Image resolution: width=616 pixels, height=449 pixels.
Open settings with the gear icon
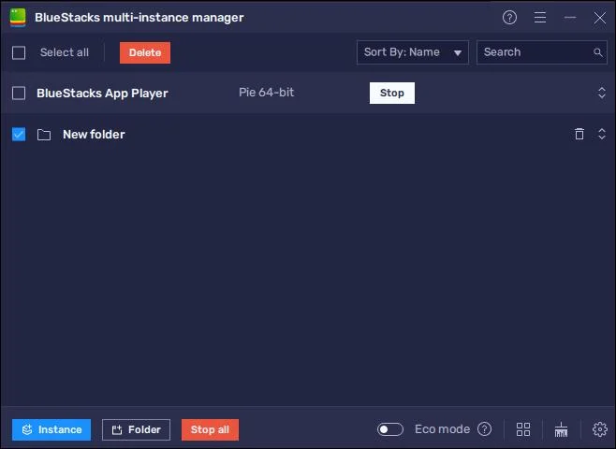[x=599, y=429]
